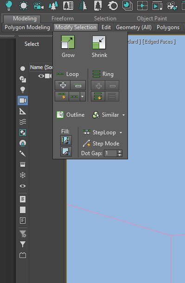
Task: Toggle visibility eye of camera row
Action: coord(41,76)
